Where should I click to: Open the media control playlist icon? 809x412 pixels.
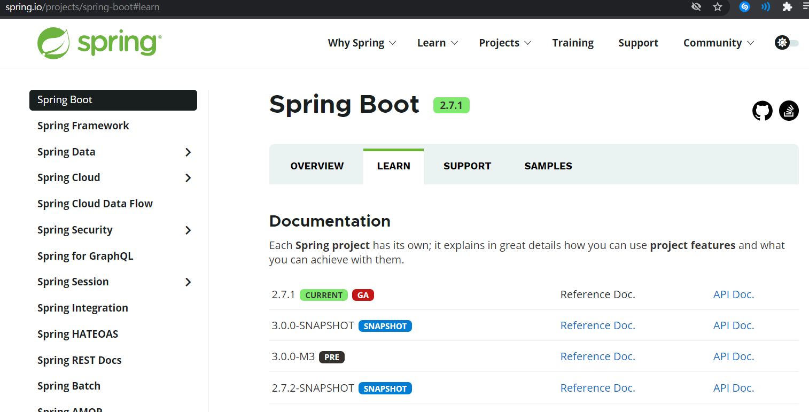click(806, 7)
